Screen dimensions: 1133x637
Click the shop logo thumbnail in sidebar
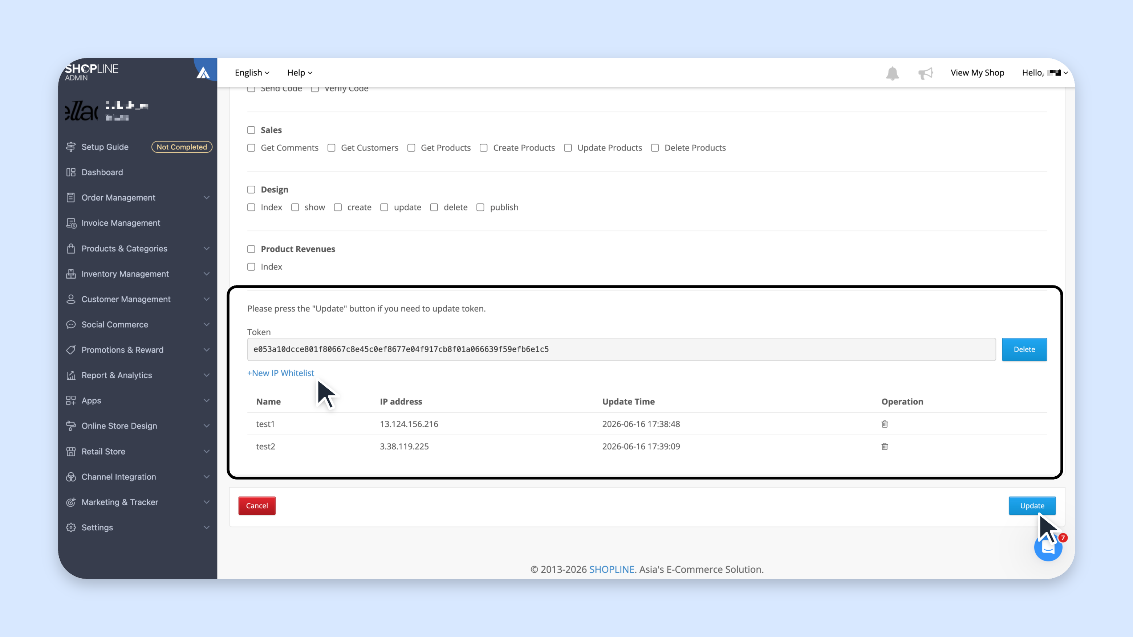click(x=81, y=111)
